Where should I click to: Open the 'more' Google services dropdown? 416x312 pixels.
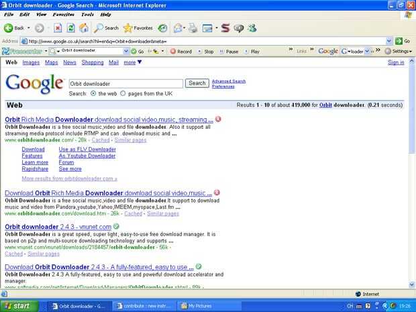[133, 62]
